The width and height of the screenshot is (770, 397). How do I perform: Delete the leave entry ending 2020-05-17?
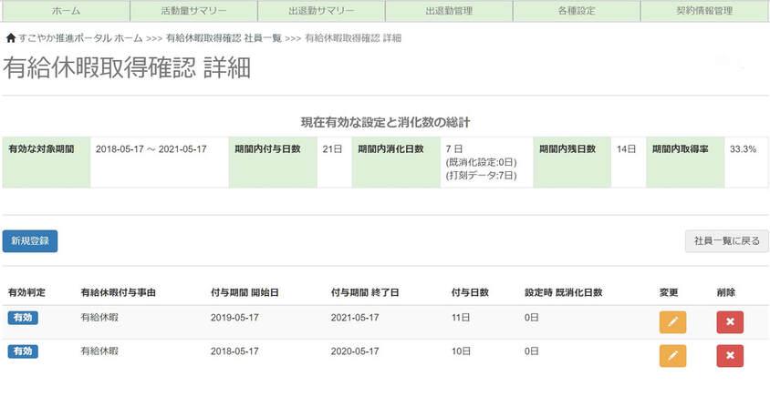tap(730, 354)
